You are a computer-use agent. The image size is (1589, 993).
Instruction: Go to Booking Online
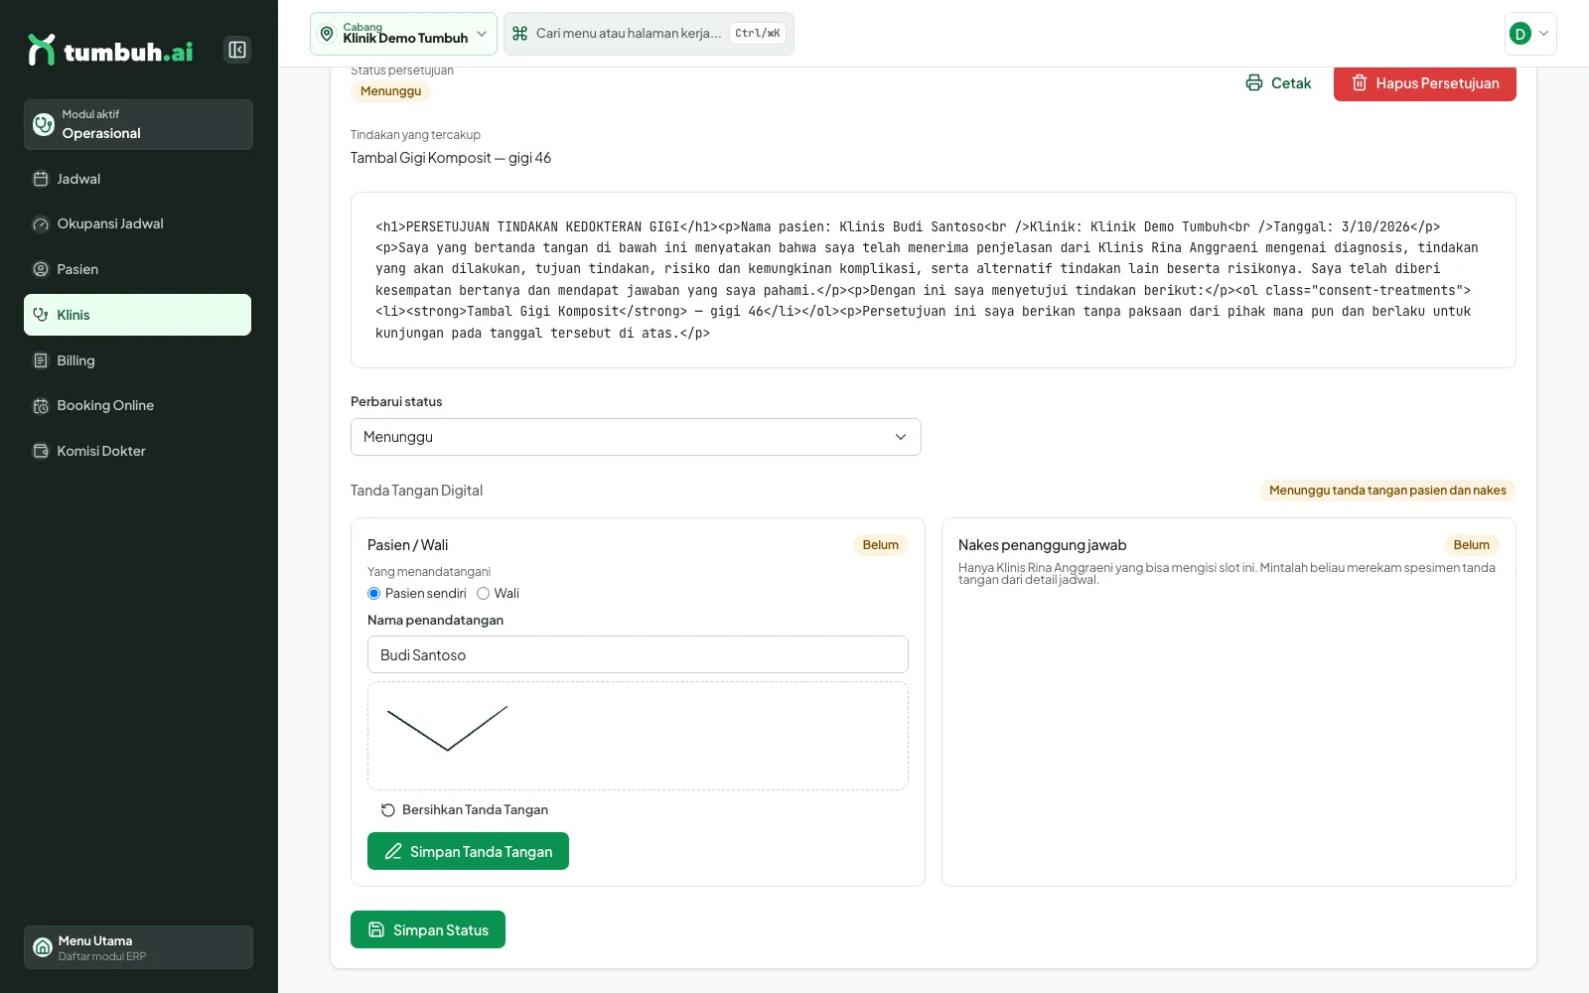click(x=138, y=405)
